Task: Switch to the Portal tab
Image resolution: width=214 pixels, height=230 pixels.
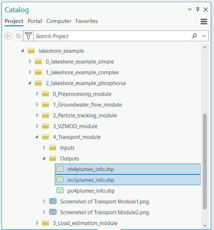Action: [35, 21]
